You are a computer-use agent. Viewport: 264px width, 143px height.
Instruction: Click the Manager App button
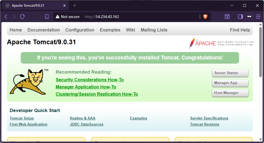coord(230,83)
